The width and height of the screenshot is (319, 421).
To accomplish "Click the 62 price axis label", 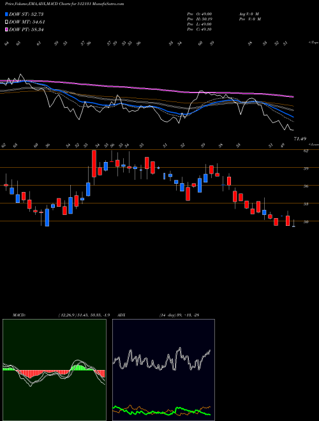I will [306, 151].
